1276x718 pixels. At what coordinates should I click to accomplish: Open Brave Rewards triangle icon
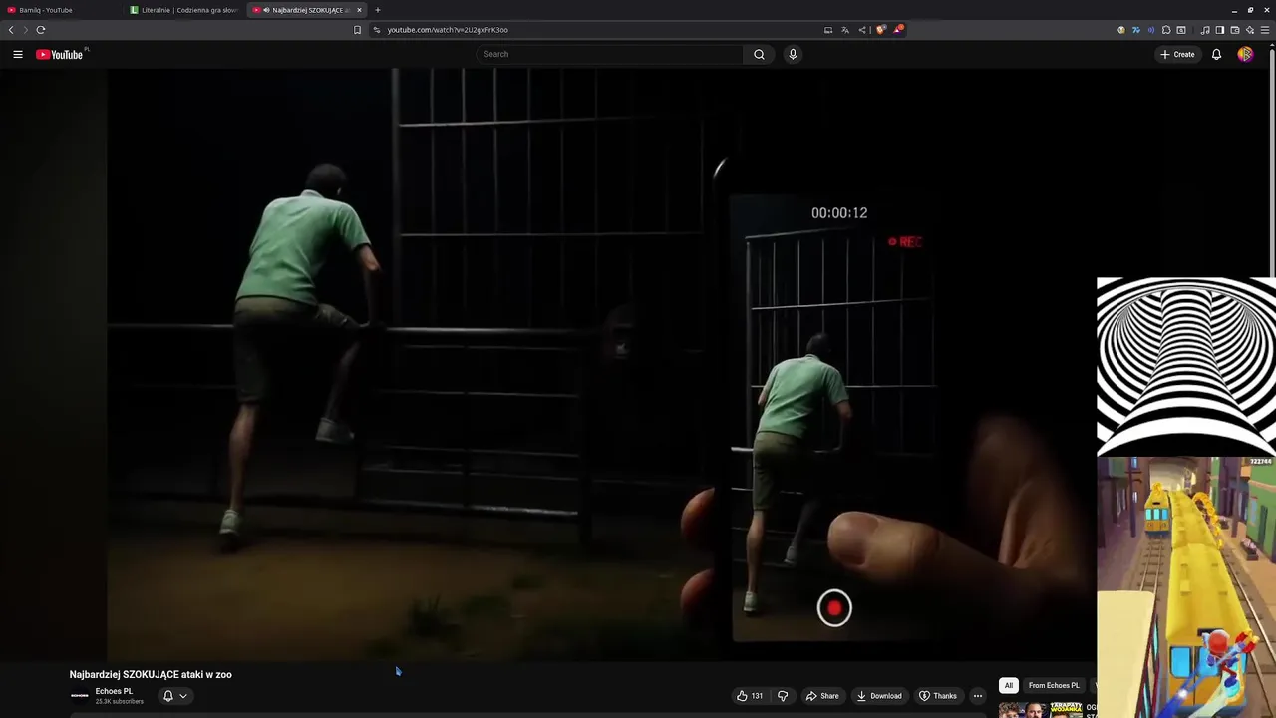click(x=897, y=30)
